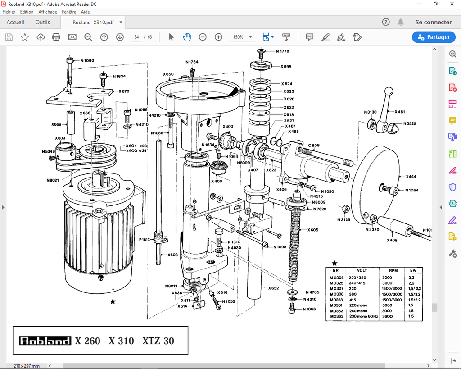The height and width of the screenshot is (369, 461).
Task: Open the Edition menu
Action: pyautogui.click(x=27, y=12)
